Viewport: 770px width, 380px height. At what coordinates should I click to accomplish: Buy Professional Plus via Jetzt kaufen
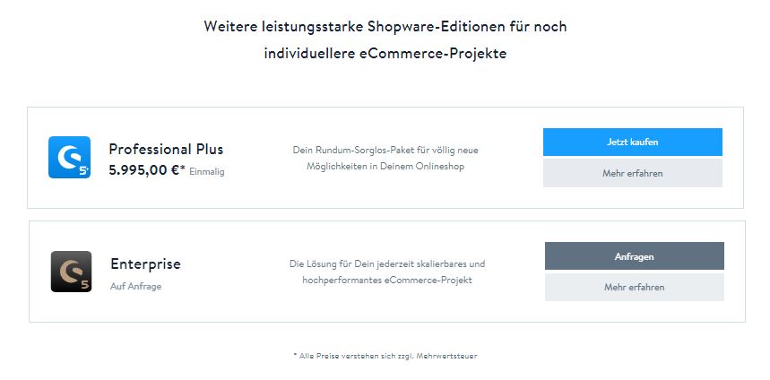point(633,142)
